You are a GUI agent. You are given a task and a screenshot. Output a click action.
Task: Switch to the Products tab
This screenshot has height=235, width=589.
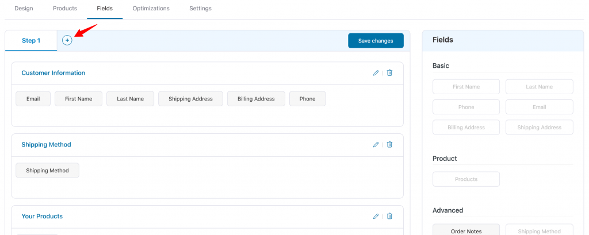(65, 8)
